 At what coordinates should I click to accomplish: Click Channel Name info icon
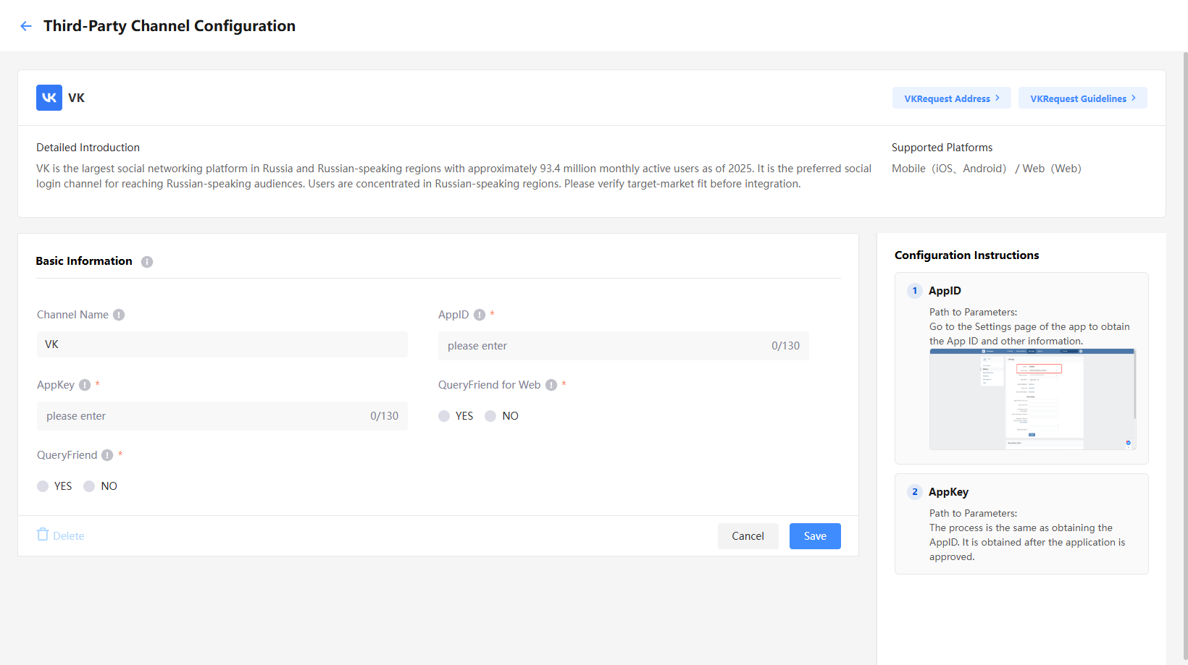119,315
